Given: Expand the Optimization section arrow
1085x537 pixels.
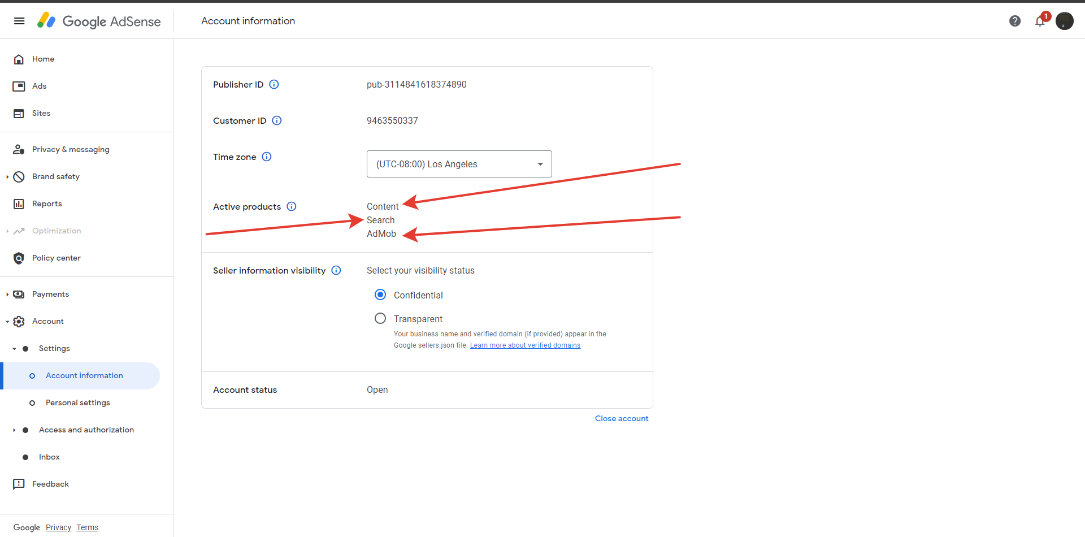Looking at the screenshot, I should click(7, 231).
